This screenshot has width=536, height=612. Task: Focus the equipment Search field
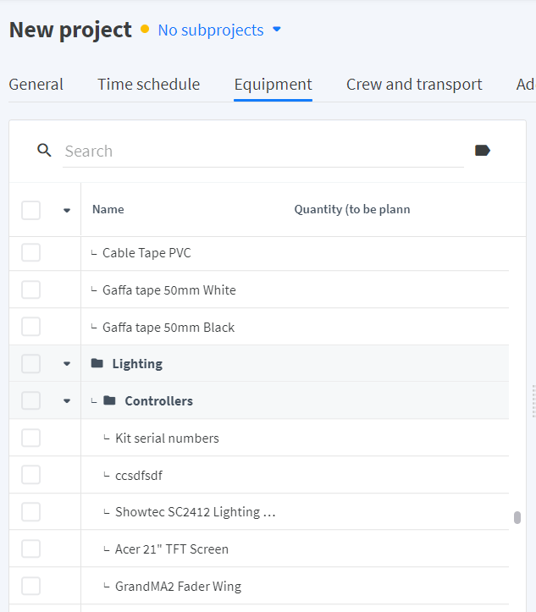point(263,151)
